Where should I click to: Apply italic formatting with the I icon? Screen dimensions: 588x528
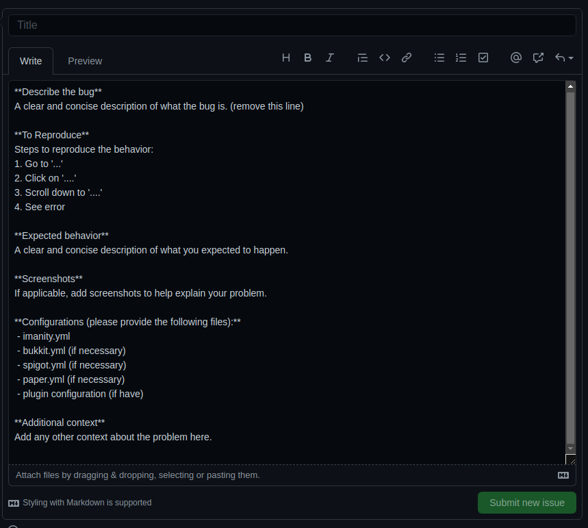coord(330,58)
